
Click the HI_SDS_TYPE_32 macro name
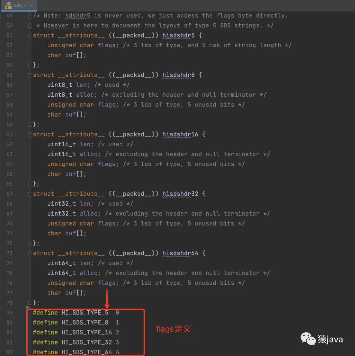tap(86, 342)
